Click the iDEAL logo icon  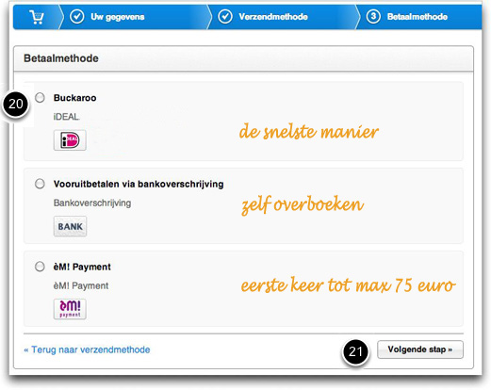pos(70,140)
